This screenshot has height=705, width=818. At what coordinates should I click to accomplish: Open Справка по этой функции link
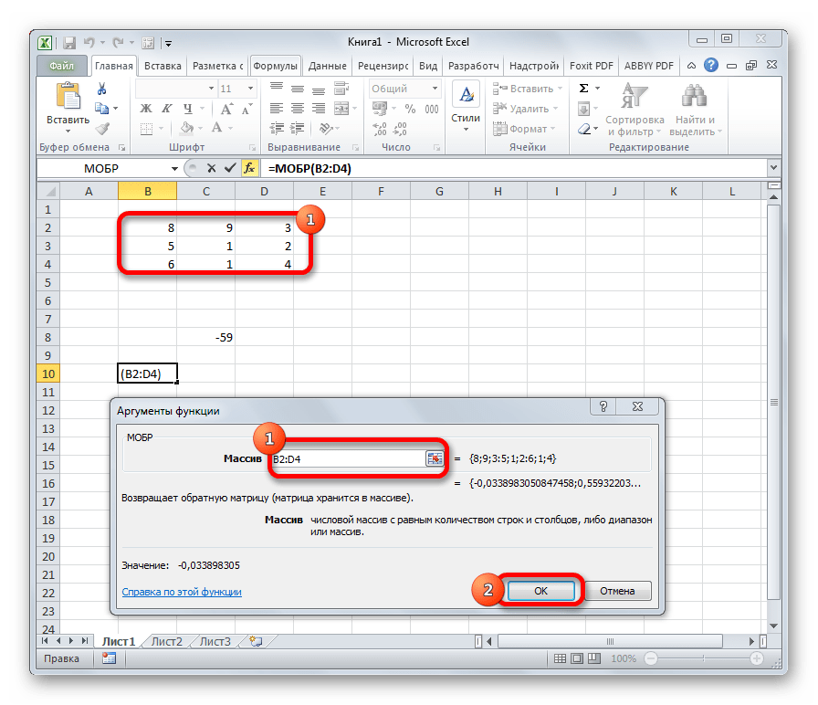coord(182,592)
